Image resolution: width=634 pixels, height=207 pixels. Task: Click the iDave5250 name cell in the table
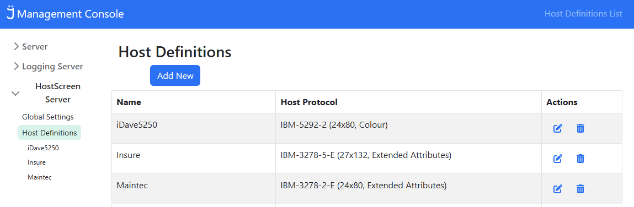194,128
